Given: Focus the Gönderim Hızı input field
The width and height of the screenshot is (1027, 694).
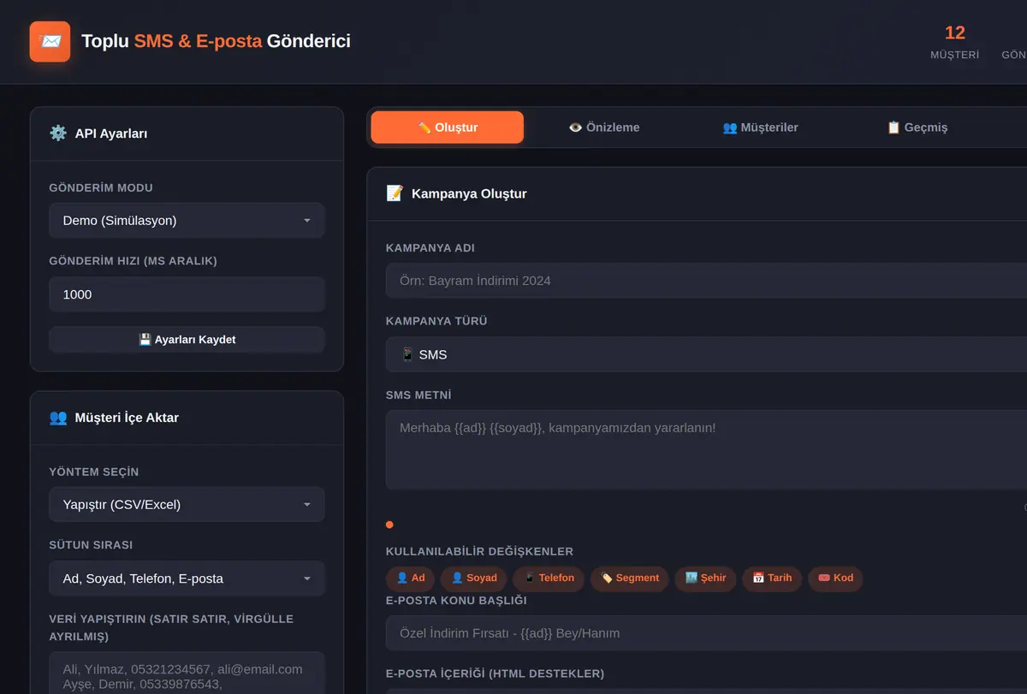Looking at the screenshot, I should tap(187, 294).
